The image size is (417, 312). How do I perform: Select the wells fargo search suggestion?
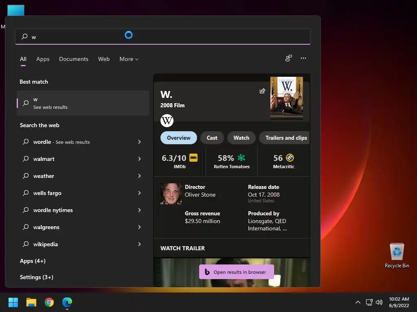(83, 193)
